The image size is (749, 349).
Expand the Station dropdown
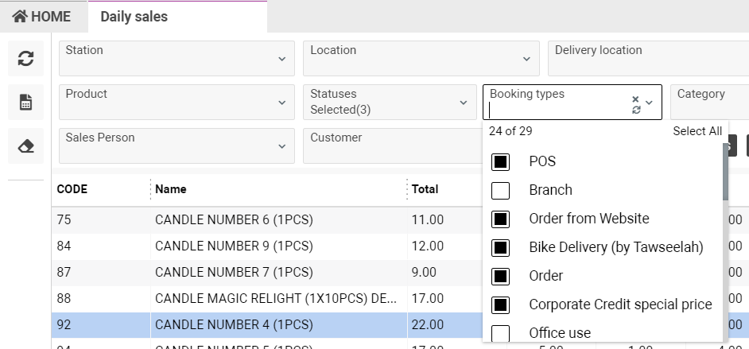282,59
